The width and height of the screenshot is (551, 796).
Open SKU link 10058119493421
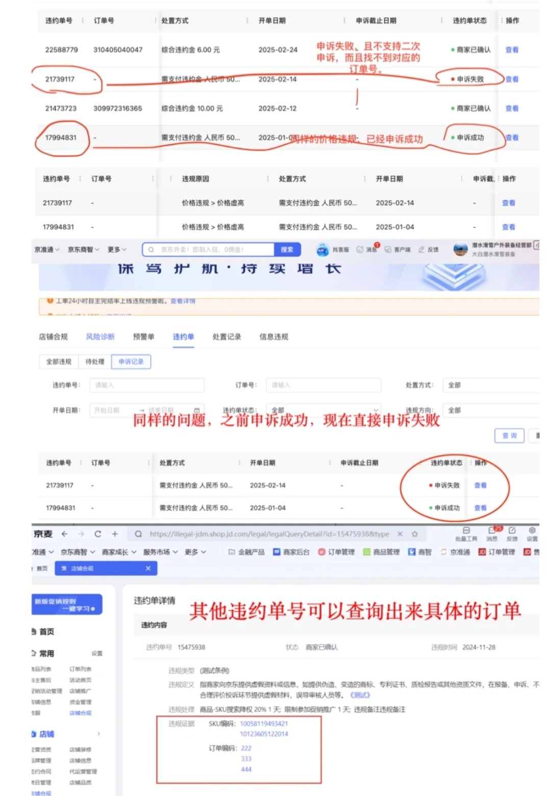(264, 724)
